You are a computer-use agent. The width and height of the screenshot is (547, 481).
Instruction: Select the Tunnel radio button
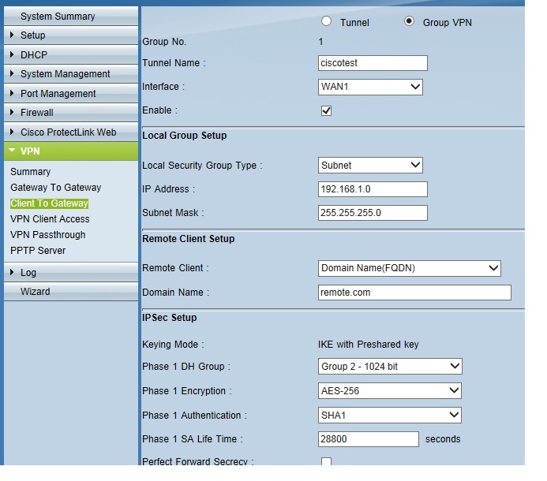326,21
